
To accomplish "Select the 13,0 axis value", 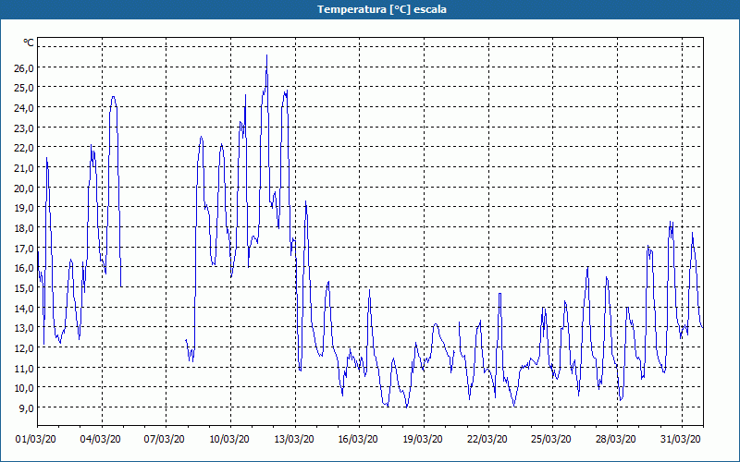I will [x=24, y=328].
